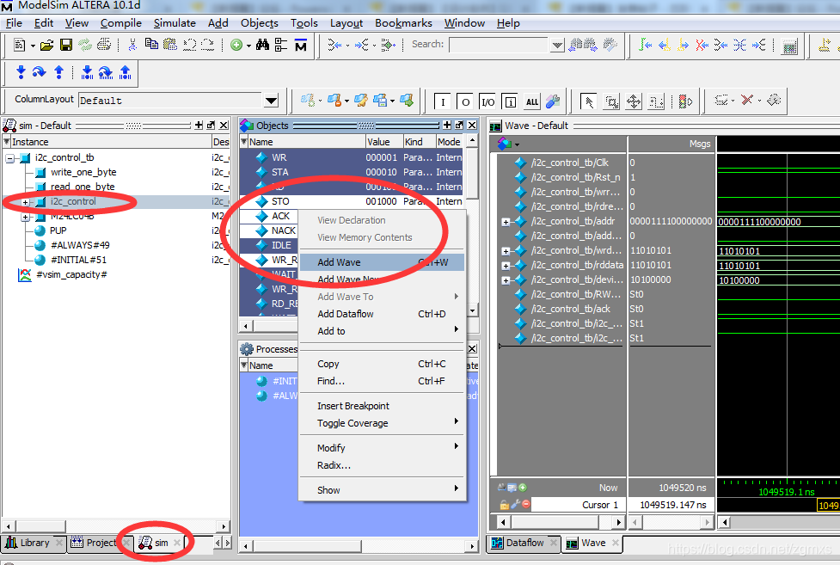Select the Save icon in the toolbar

coord(66,45)
